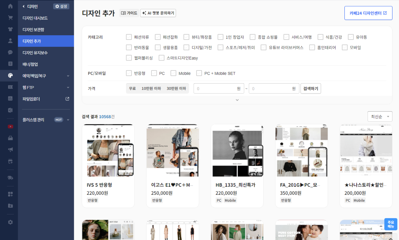Click the home icon in the sidebar
This screenshot has height=240, width=399.
(10, 6)
